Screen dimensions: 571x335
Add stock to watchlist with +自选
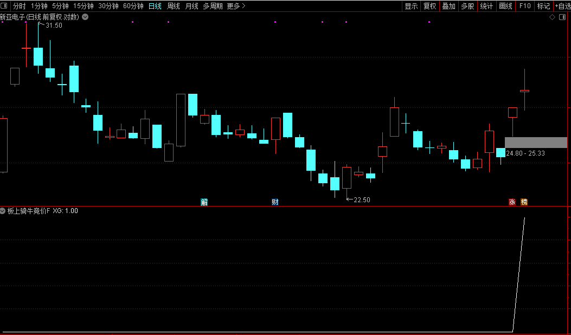[563, 6]
